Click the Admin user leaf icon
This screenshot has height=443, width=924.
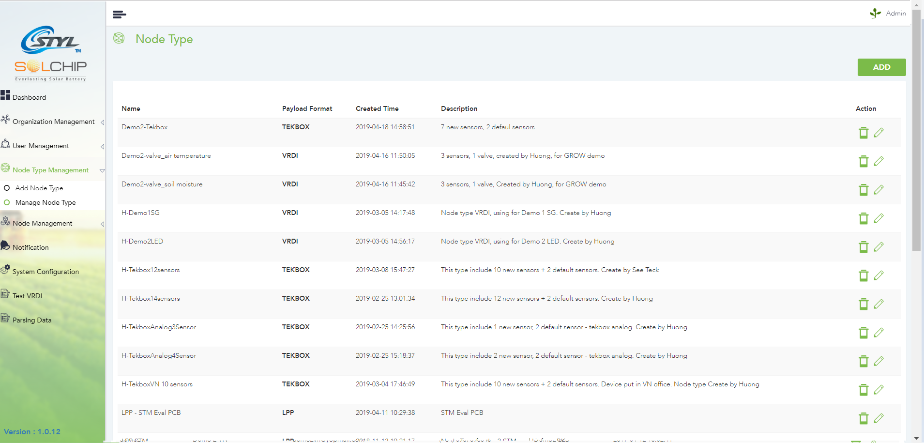(x=875, y=13)
